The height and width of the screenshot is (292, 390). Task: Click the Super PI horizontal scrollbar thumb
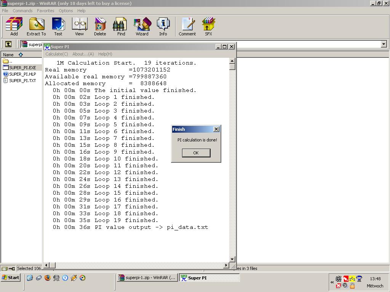[53, 265]
